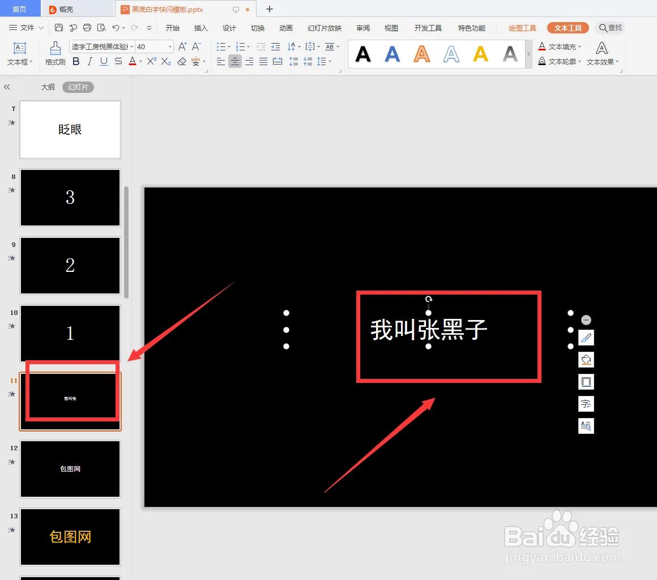Click the Increase font size A+ icon
The height and width of the screenshot is (580, 657).
click(182, 46)
